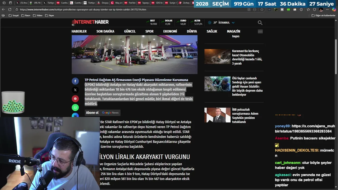The height and width of the screenshot is (190, 338).
Task: Open the DÜNYA section
Action: pyautogui.click(x=192, y=31)
